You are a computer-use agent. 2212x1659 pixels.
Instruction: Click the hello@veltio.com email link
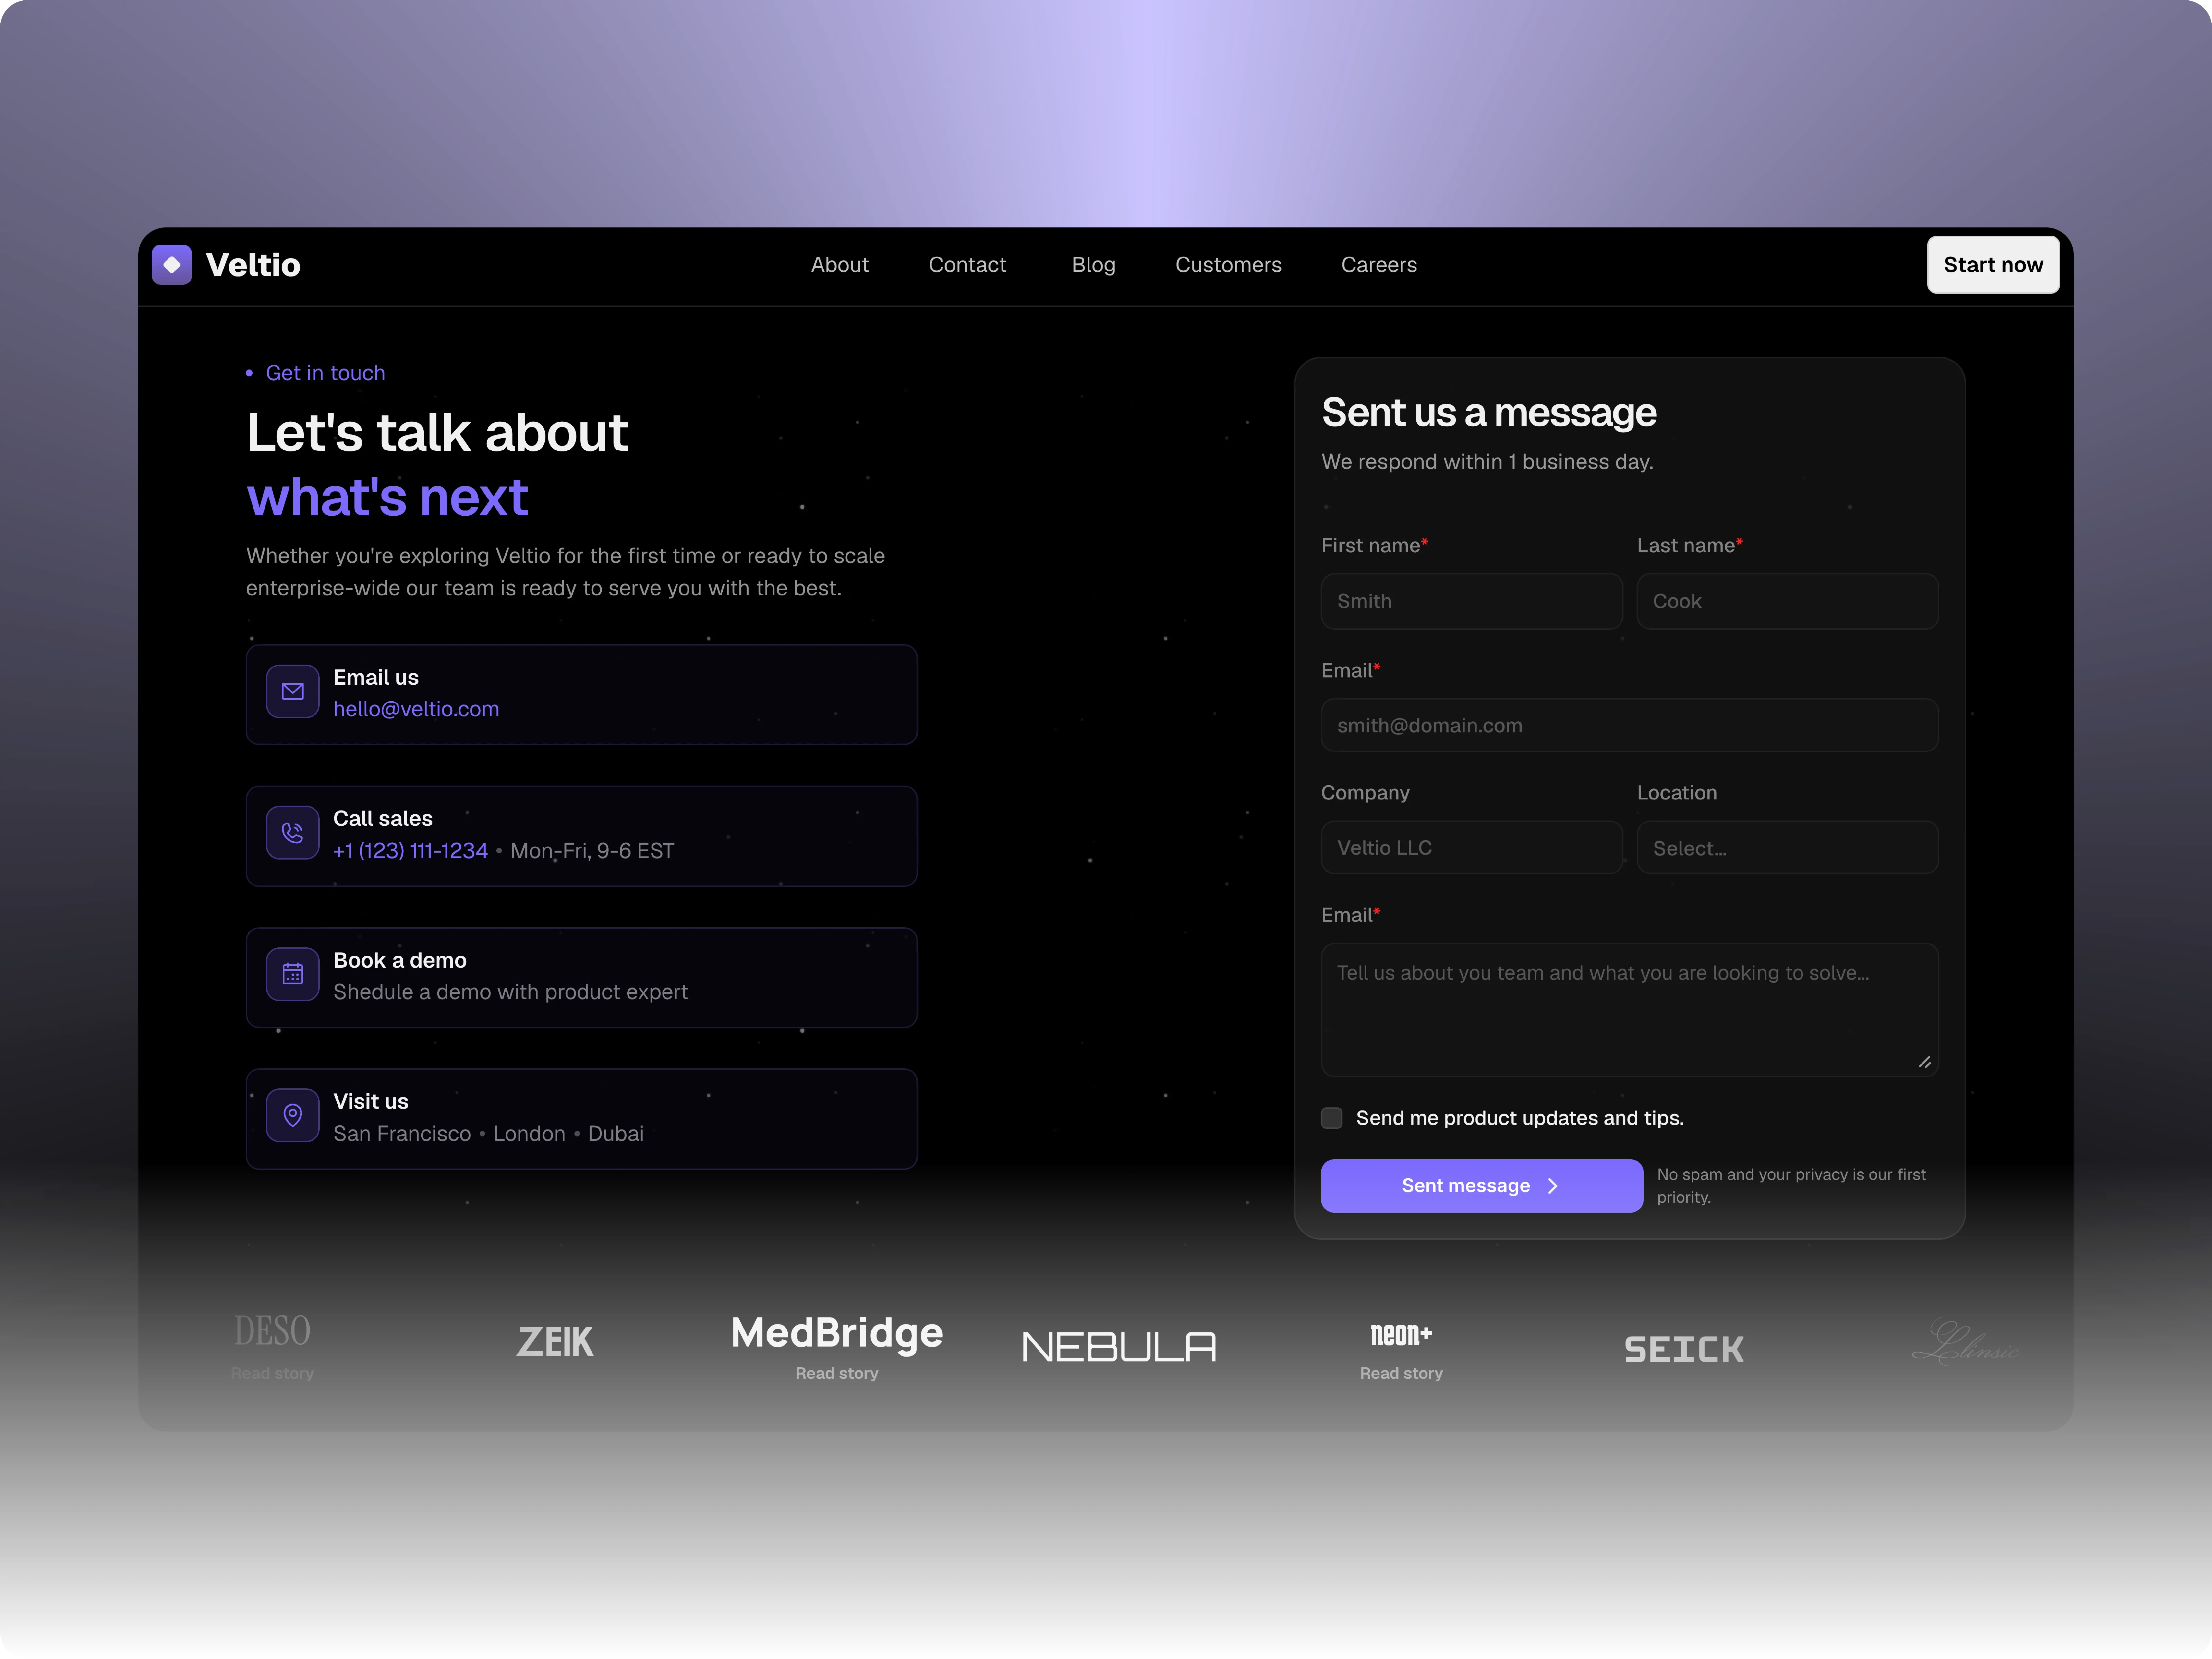(416, 709)
